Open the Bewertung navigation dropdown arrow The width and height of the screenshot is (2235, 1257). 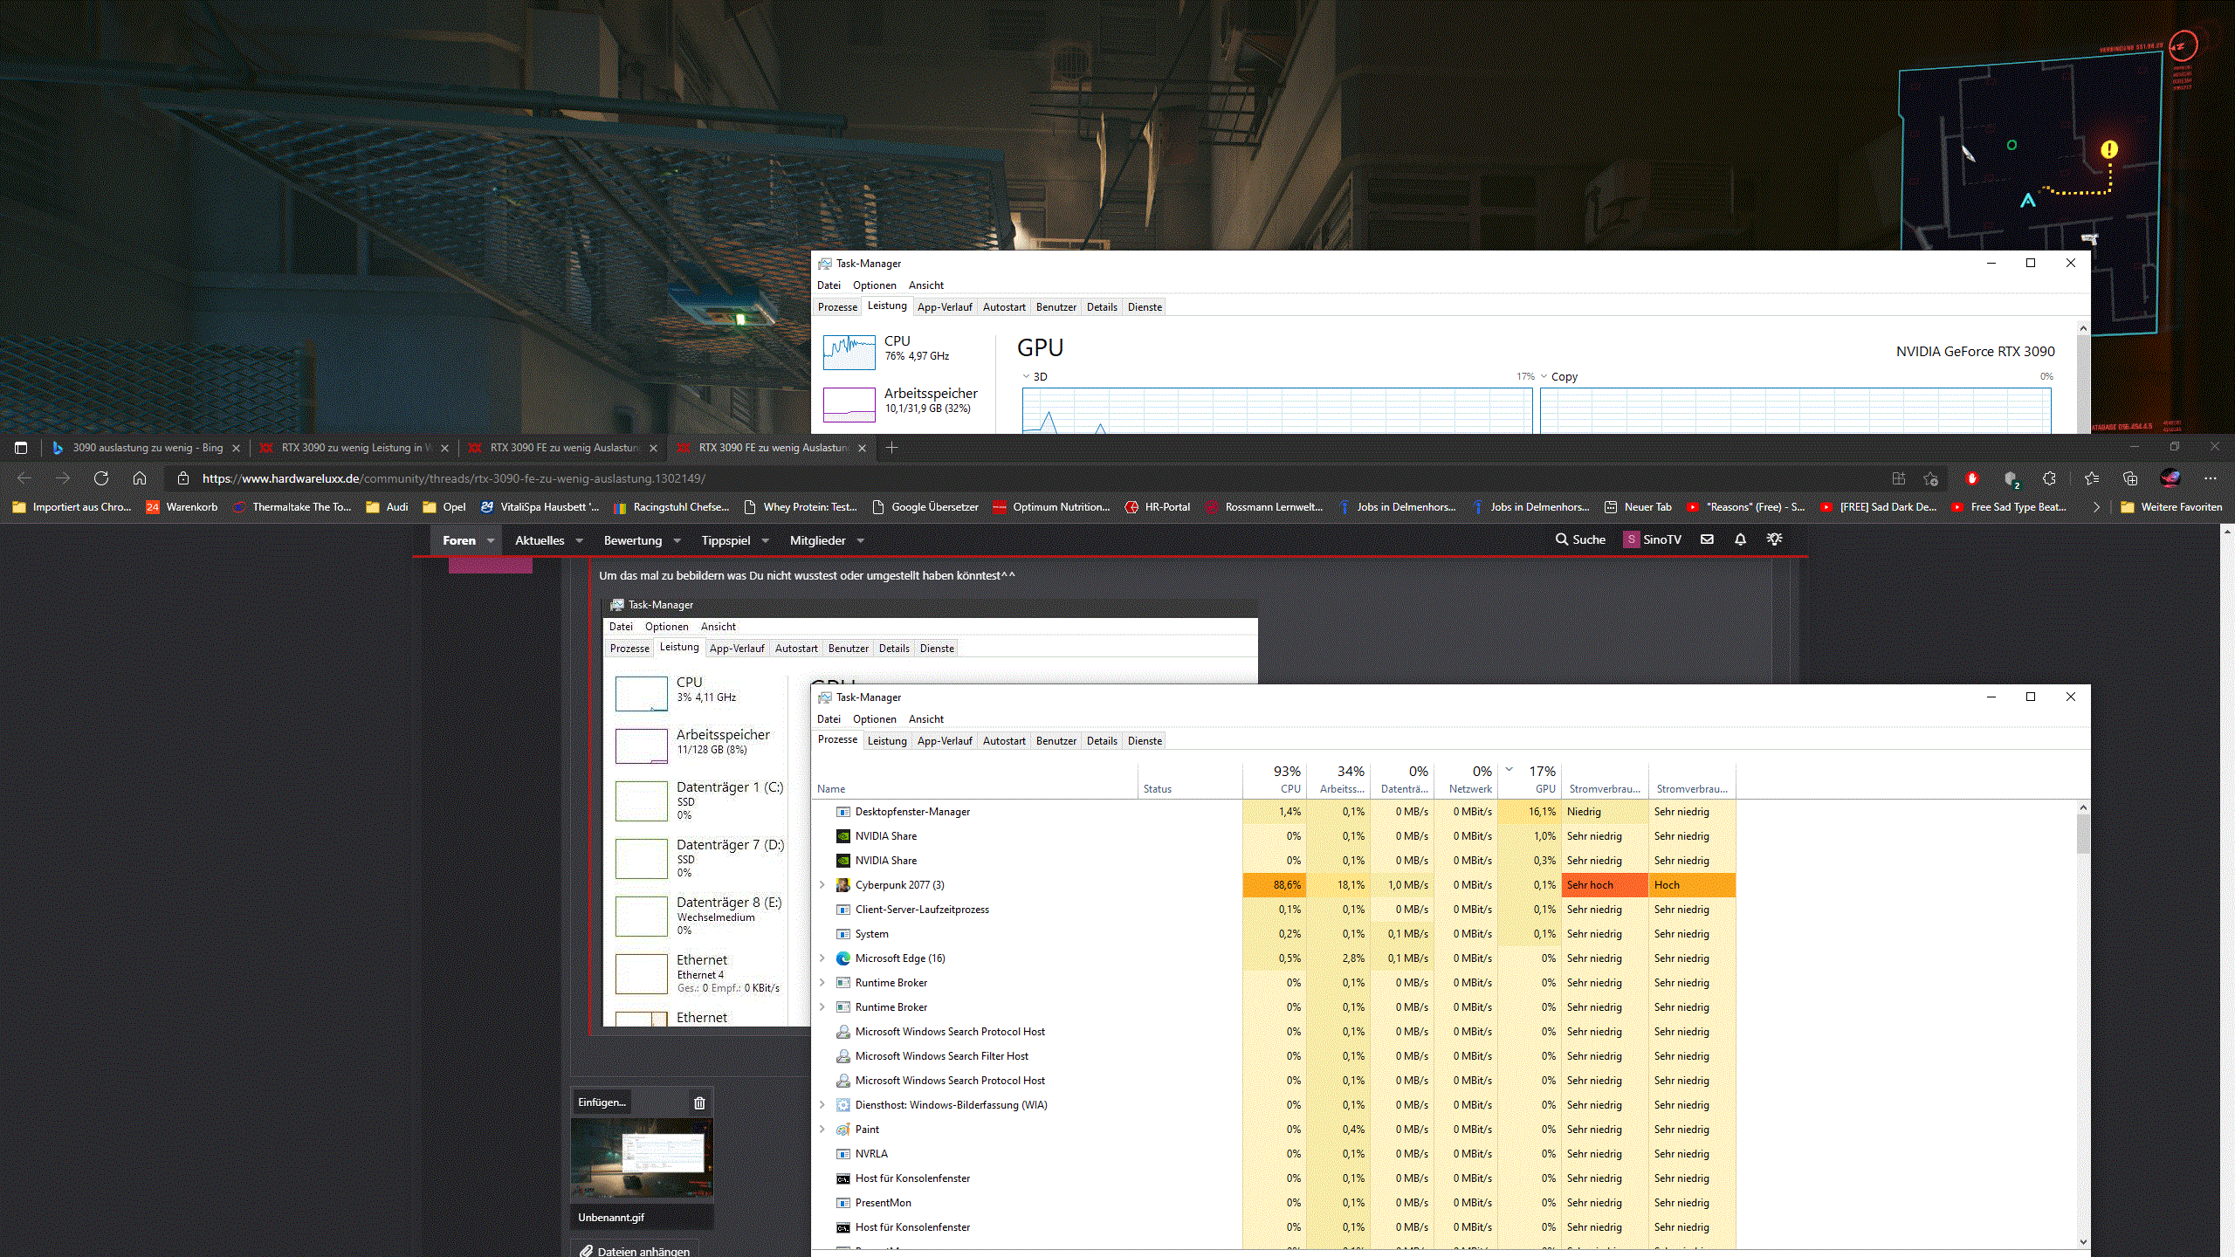coord(677,540)
